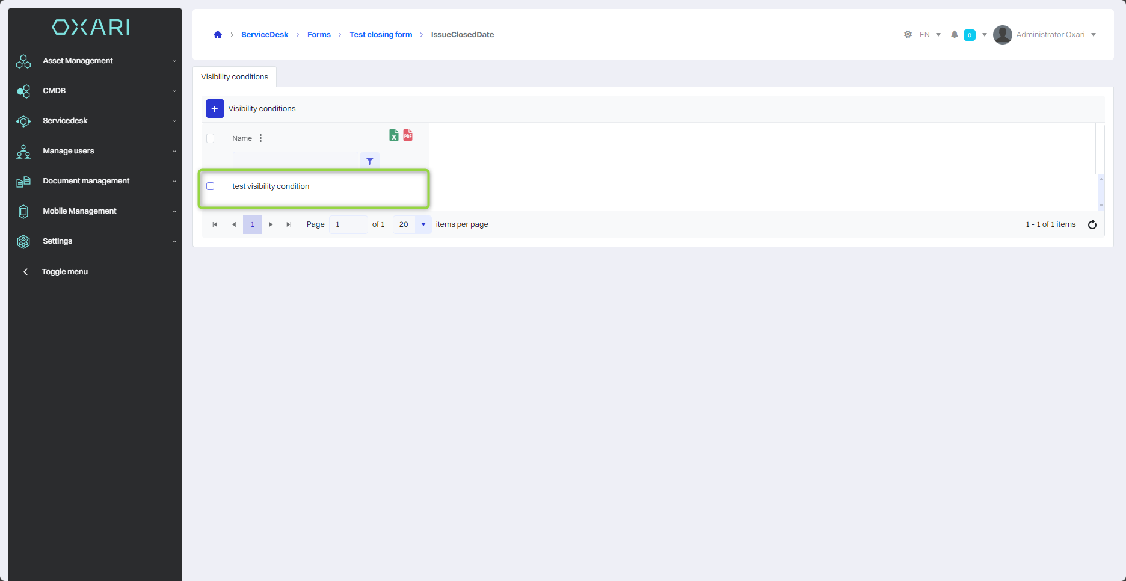Export the table to Excel

(393, 135)
